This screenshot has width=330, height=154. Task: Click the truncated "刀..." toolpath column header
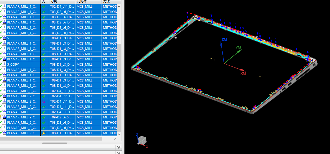(45, 2)
